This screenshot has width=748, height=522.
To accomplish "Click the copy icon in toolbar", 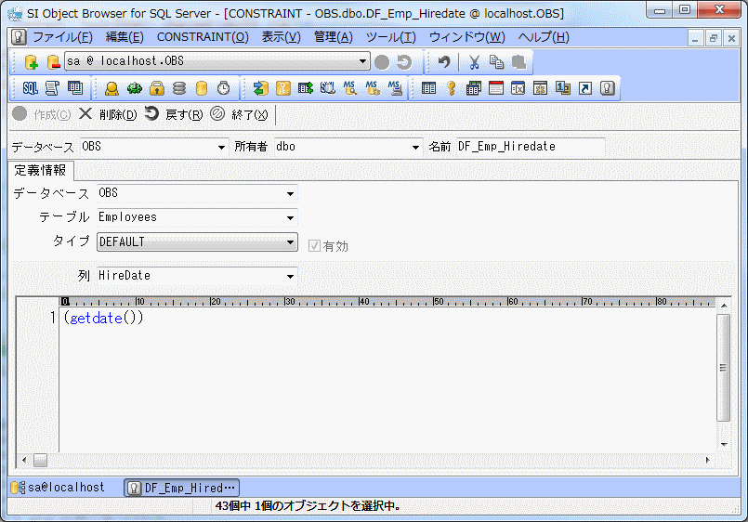I will point(496,62).
